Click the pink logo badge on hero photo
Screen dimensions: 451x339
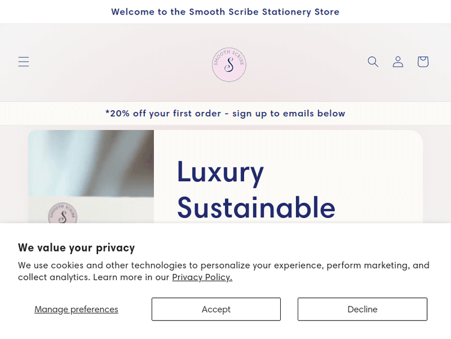[x=63, y=214]
